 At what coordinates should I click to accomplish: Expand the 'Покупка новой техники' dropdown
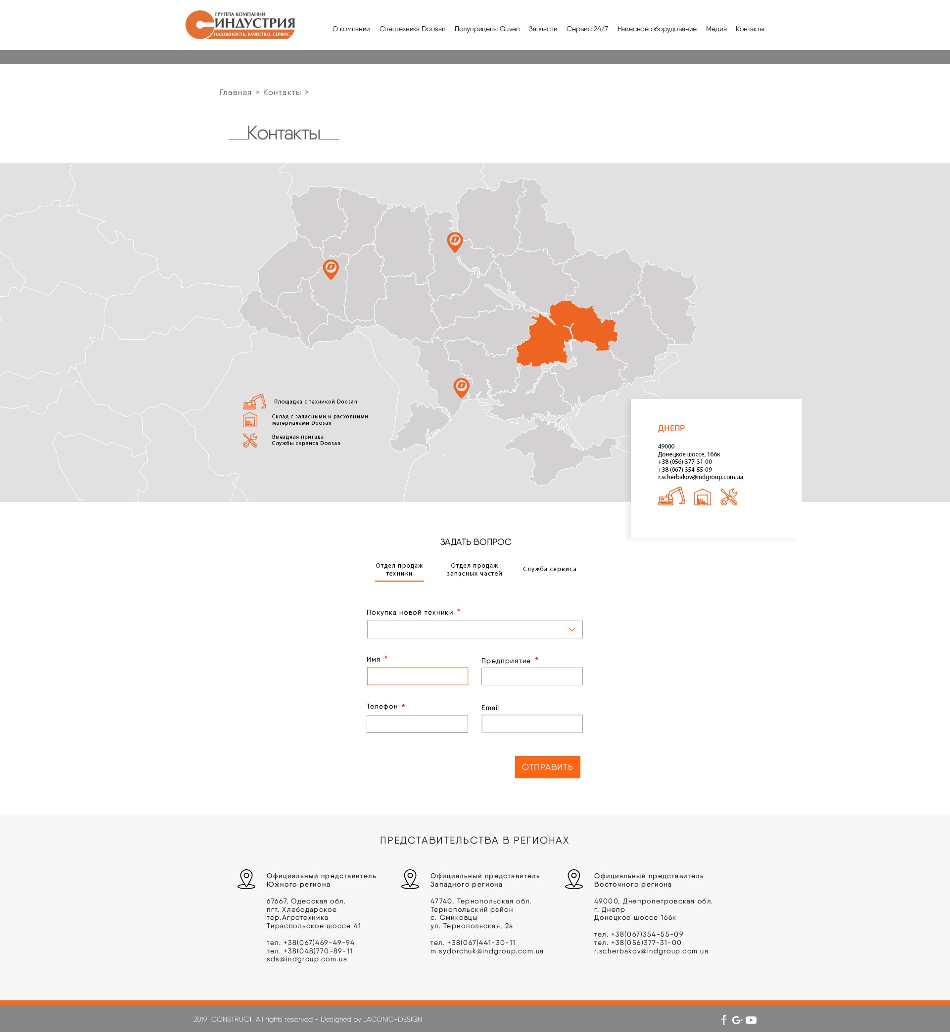pos(475,629)
